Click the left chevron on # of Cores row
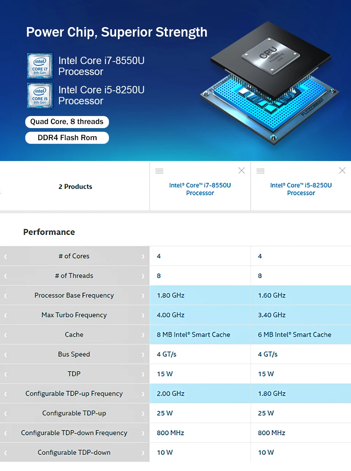The image size is (351, 471). [x=5, y=257]
